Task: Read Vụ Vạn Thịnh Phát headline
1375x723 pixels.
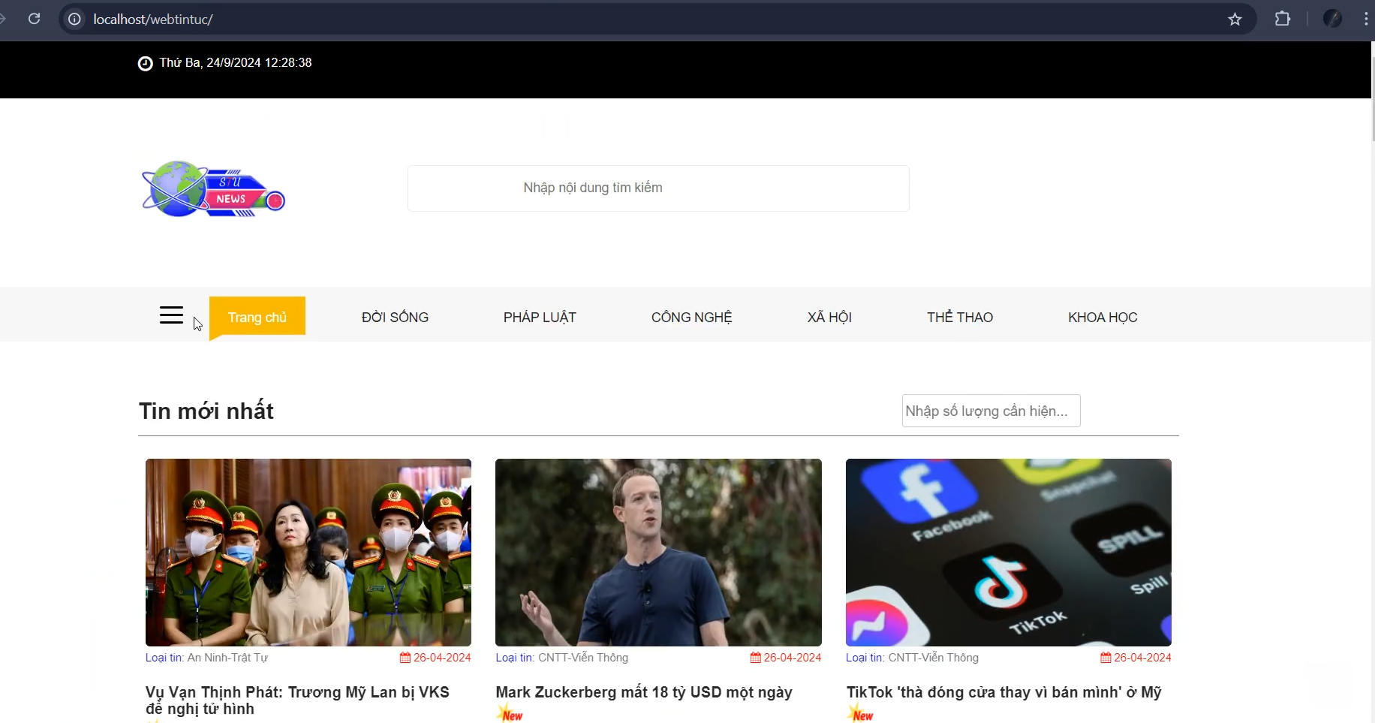Action: [297, 700]
